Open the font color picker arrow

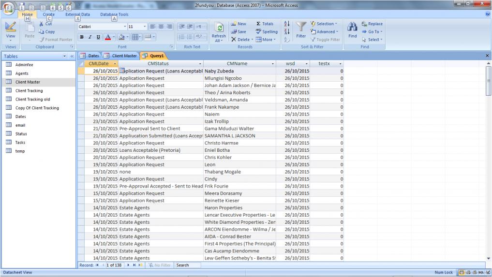pos(114,37)
